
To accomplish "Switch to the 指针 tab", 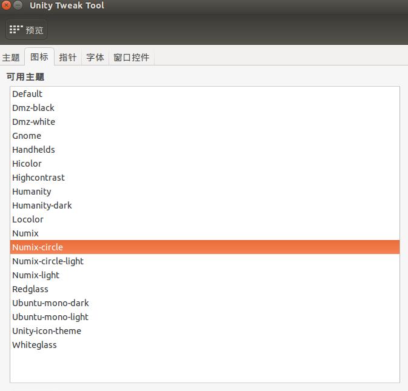I will coord(68,57).
